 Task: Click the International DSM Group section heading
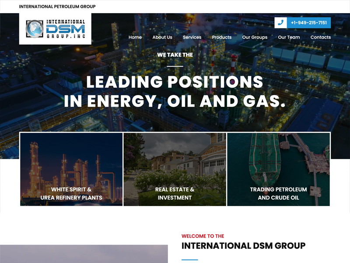coord(243,246)
